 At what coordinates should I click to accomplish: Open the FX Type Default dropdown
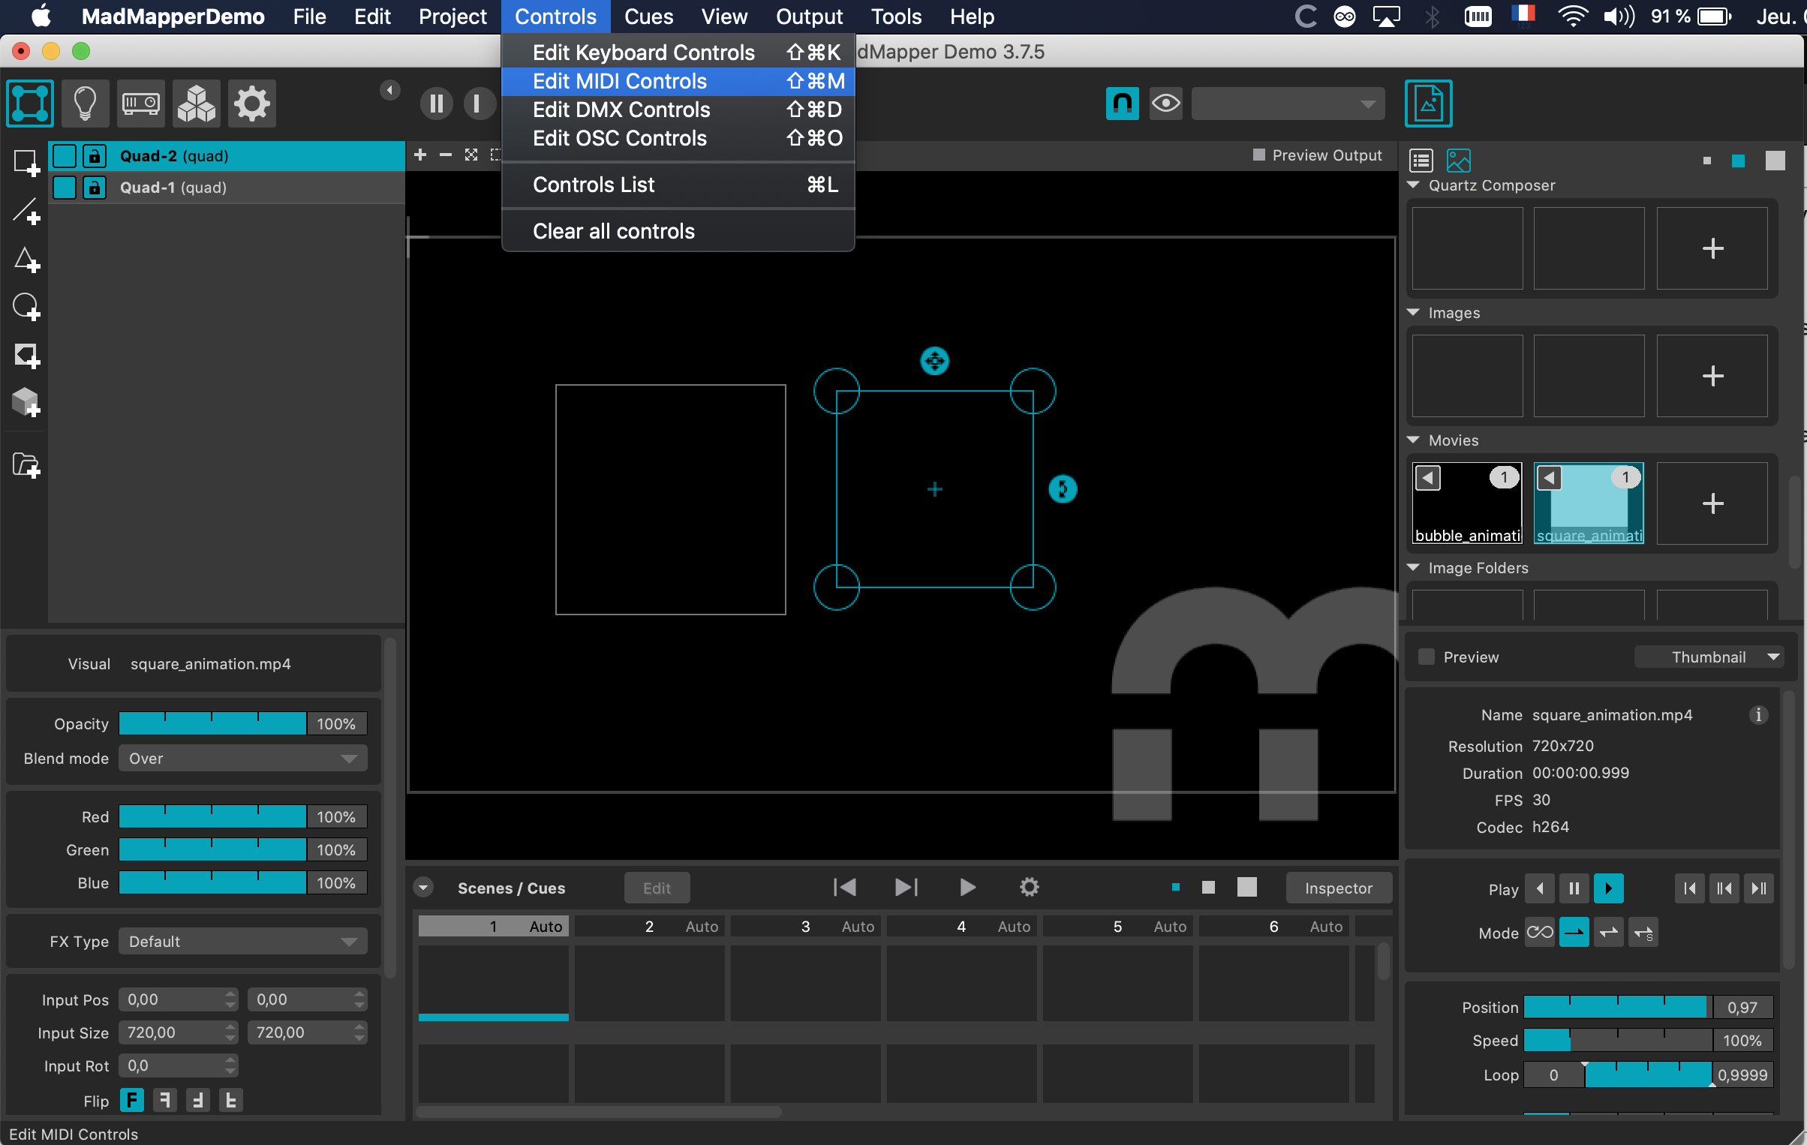(x=242, y=942)
